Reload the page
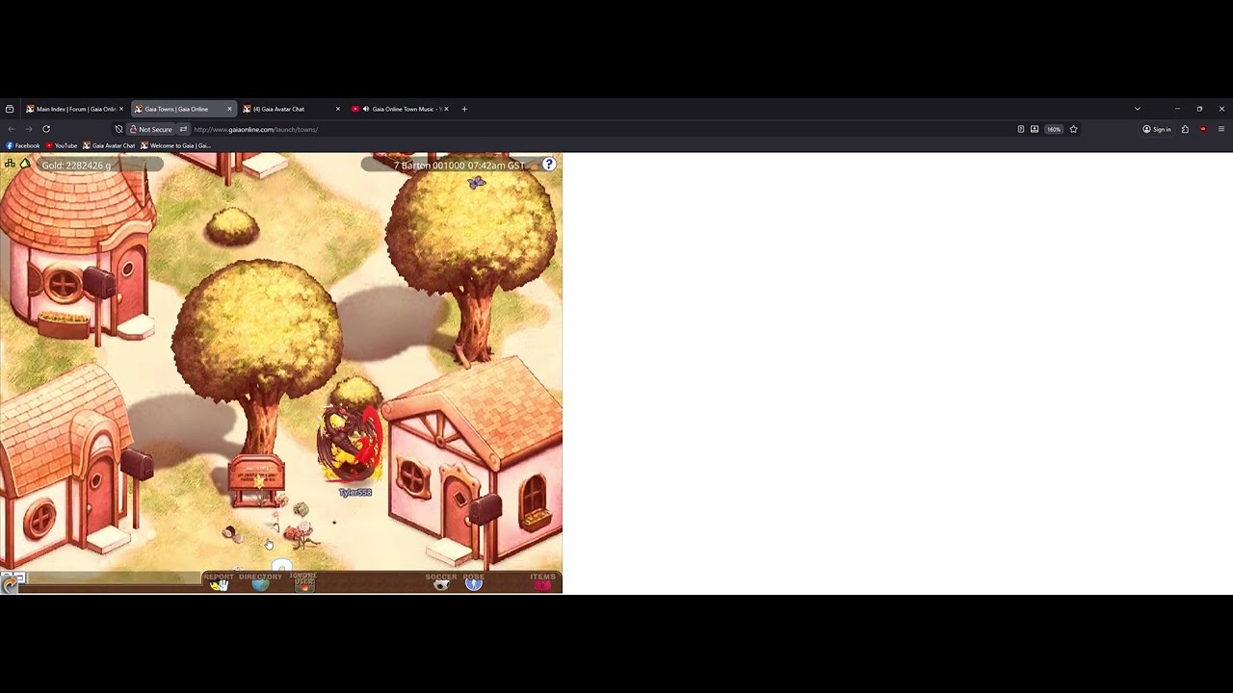The height and width of the screenshot is (693, 1233). pos(45,129)
